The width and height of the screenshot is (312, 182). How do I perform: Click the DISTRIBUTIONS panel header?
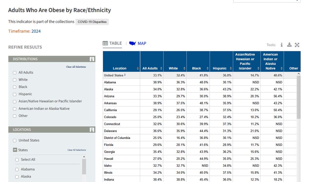(x=52, y=59)
